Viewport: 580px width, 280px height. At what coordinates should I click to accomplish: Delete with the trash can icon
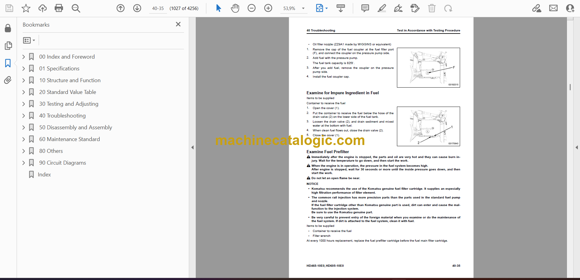pos(432,8)
